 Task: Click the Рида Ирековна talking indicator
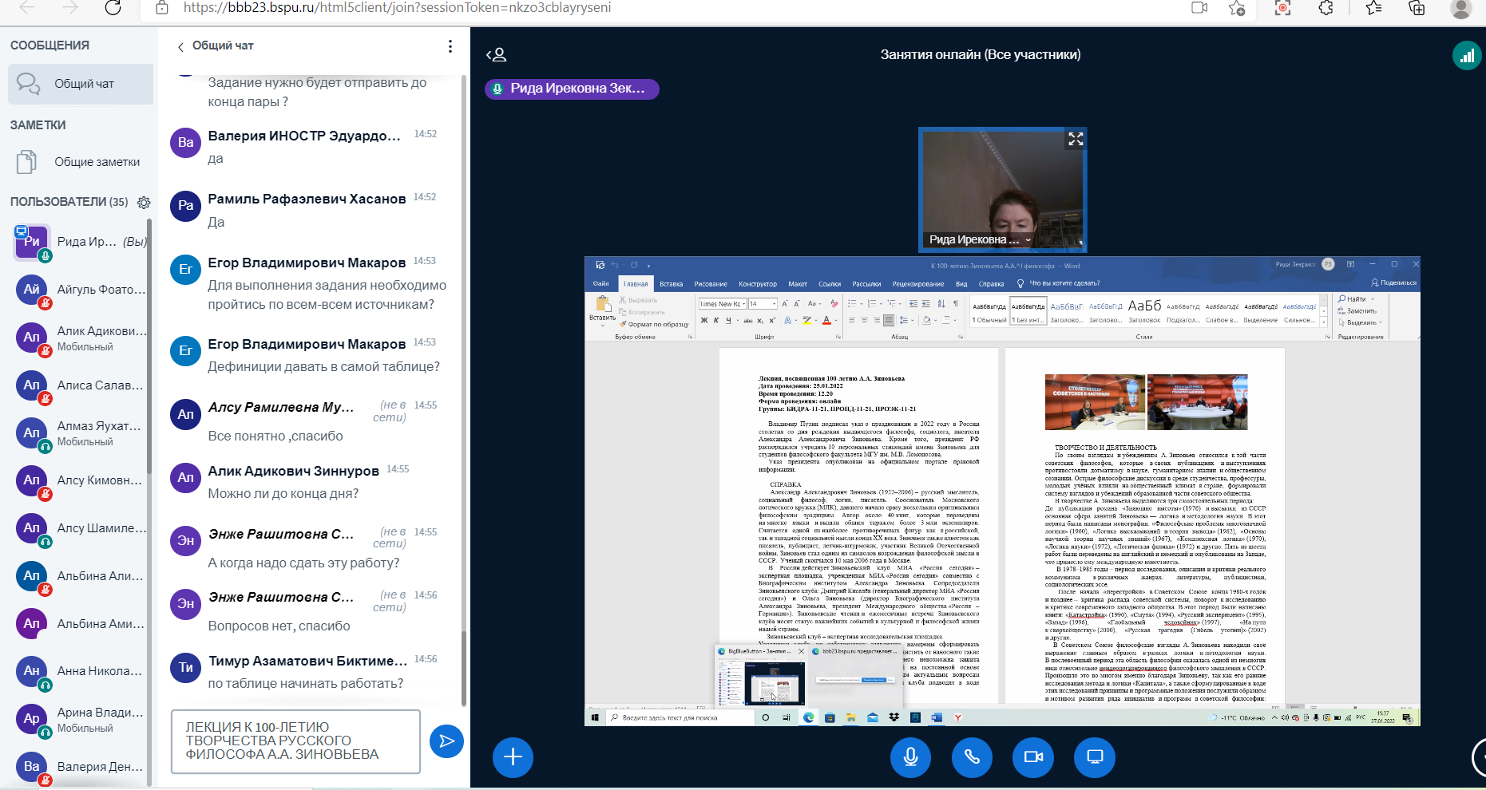tap(571, 89)
